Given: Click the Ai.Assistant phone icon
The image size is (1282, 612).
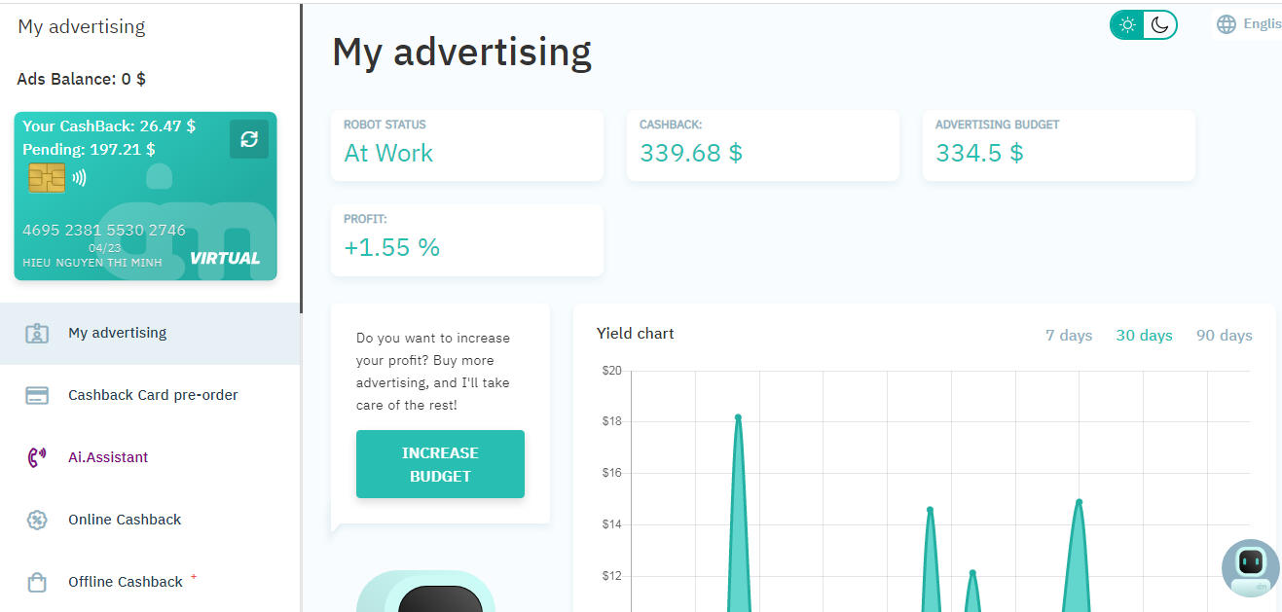Looking at the screenshot, I should (x=37, y=458).
